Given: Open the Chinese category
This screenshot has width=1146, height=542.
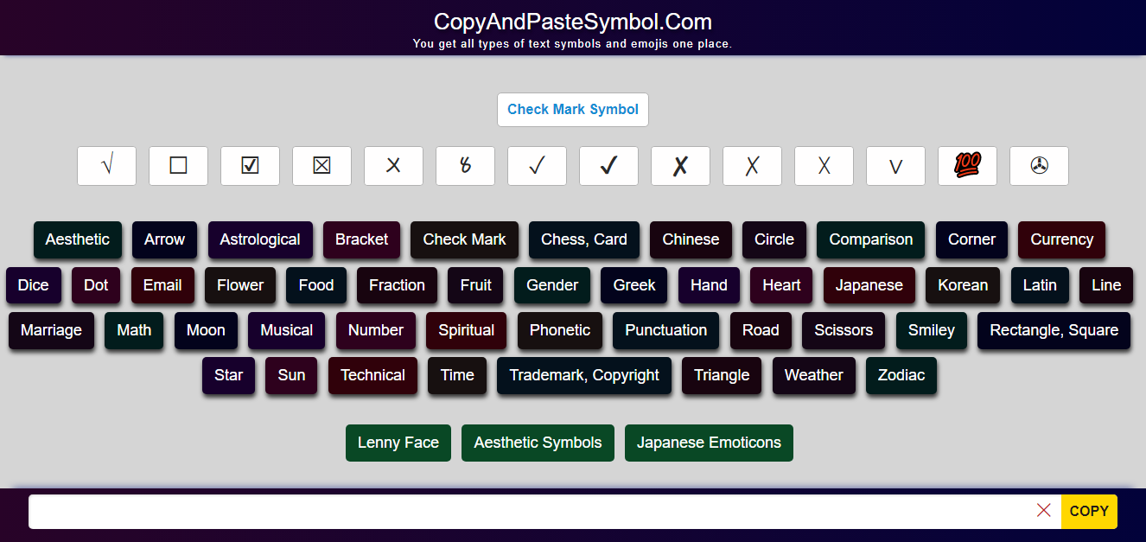Looking at the screenshot, I should click(691, 239).
